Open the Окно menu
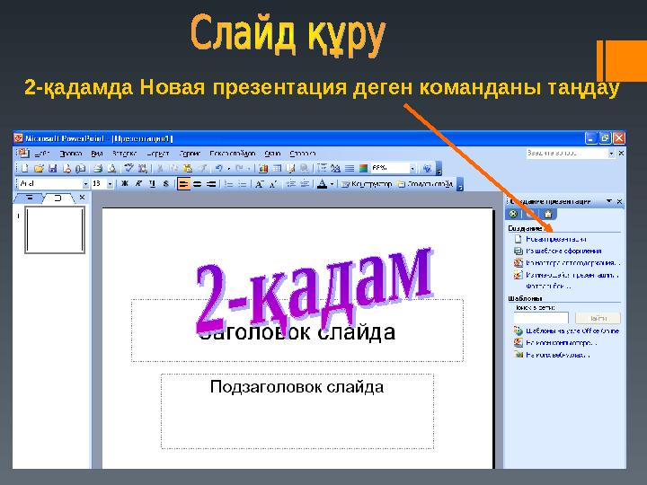Viewport: 647px width, 485px height. click(272, 154)
